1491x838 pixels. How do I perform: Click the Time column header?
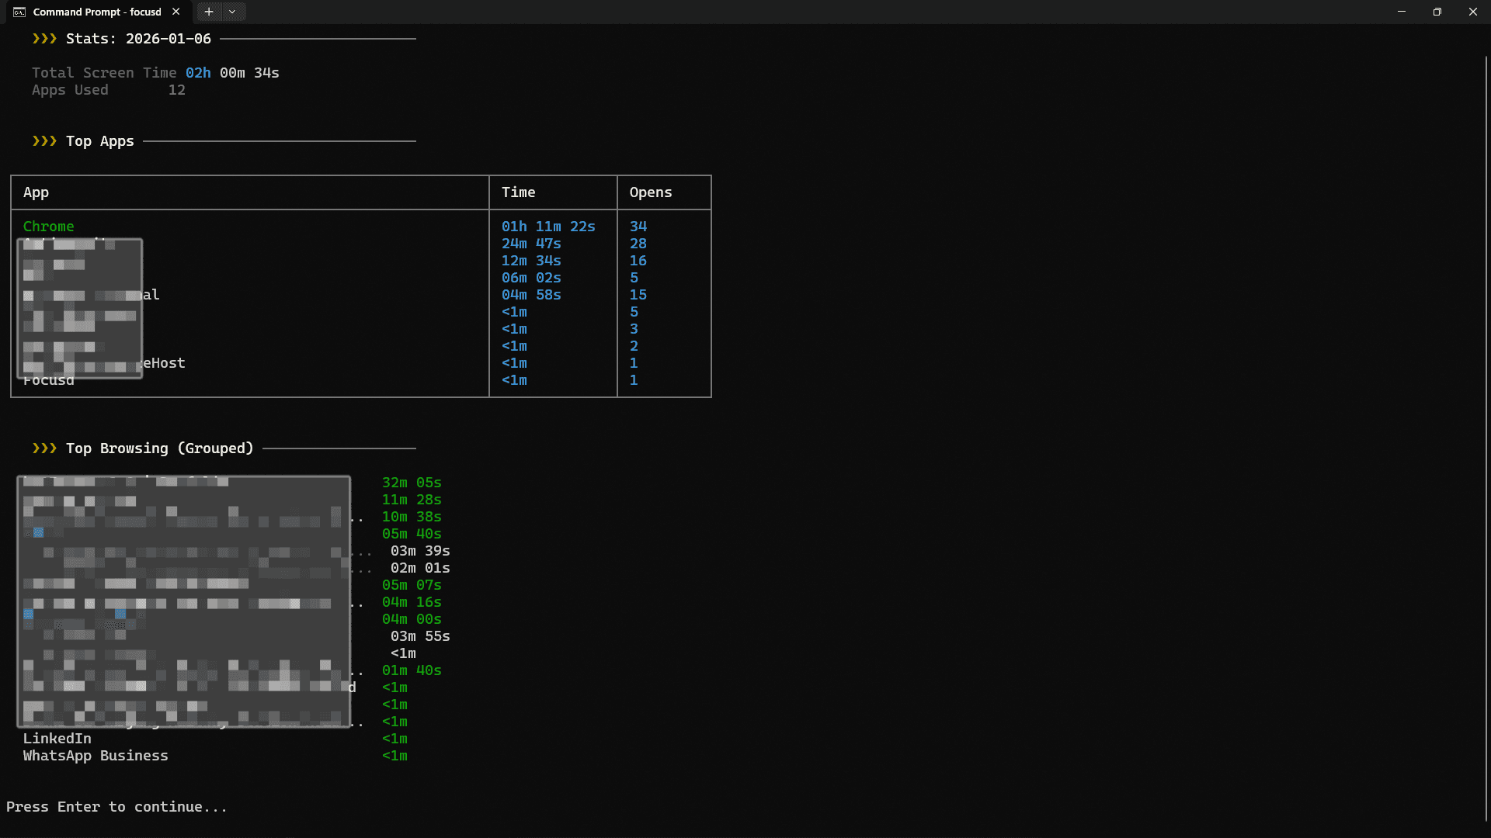point(518,192)
